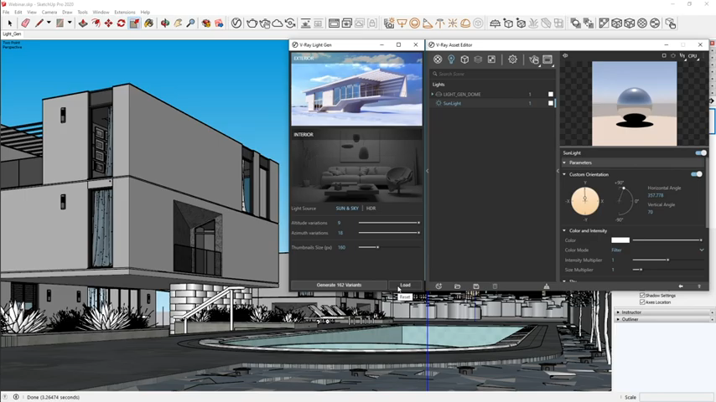Open the Extensions menu
The width and height of the screenshot is (716, 402).
[125, 13]
